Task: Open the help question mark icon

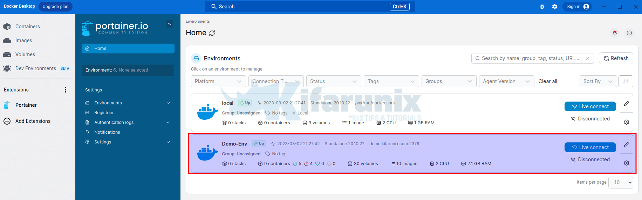Action: point(629,33)
